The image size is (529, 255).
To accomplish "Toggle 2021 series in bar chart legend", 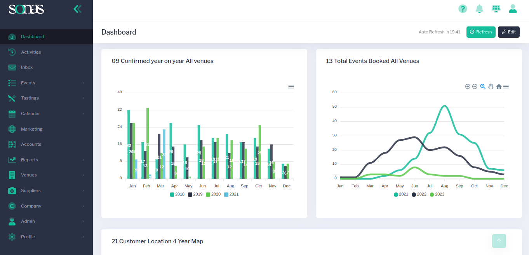I will [231, 194].
